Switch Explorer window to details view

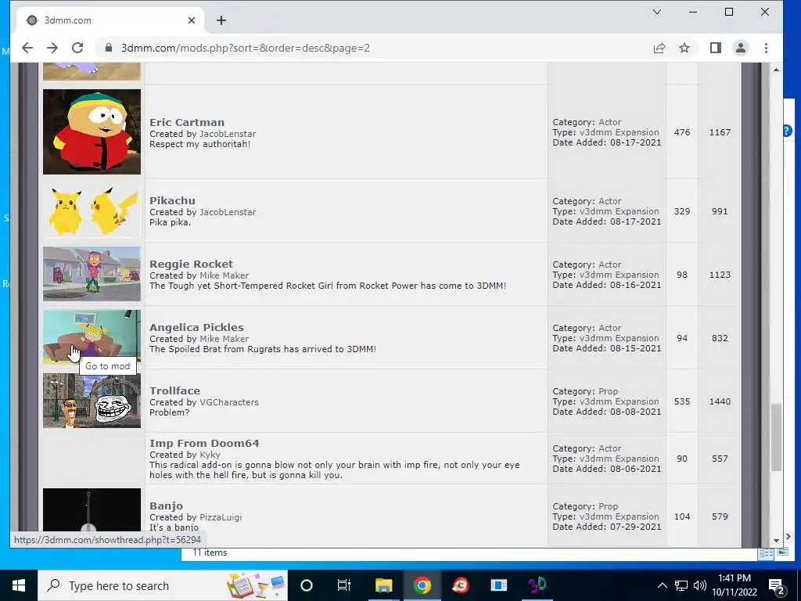(x=766, y=553)
